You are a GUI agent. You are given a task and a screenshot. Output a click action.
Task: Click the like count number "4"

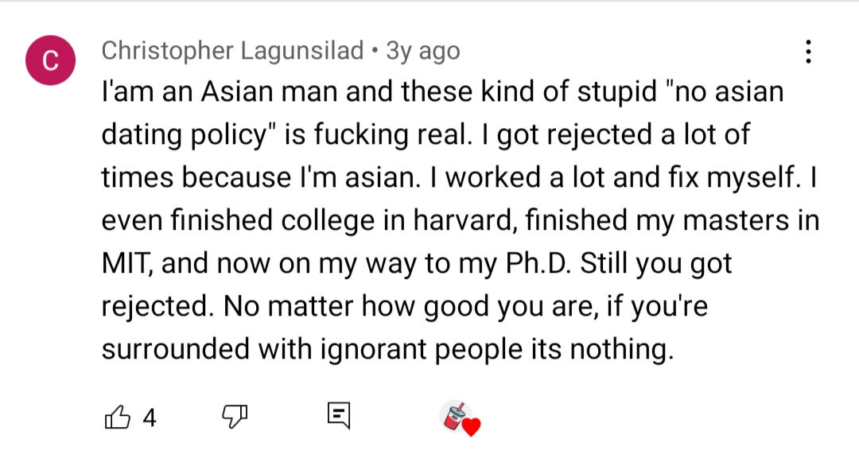[x=149, y=418]
